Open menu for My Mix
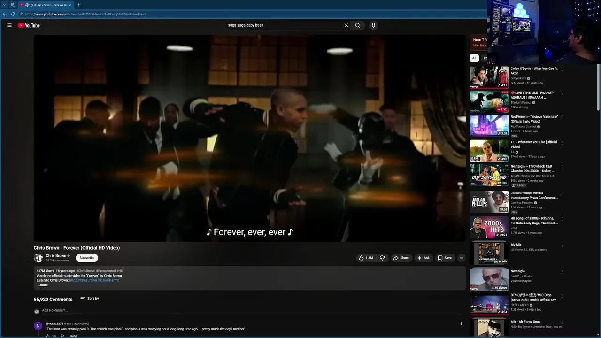 click(x=562, y=245)
